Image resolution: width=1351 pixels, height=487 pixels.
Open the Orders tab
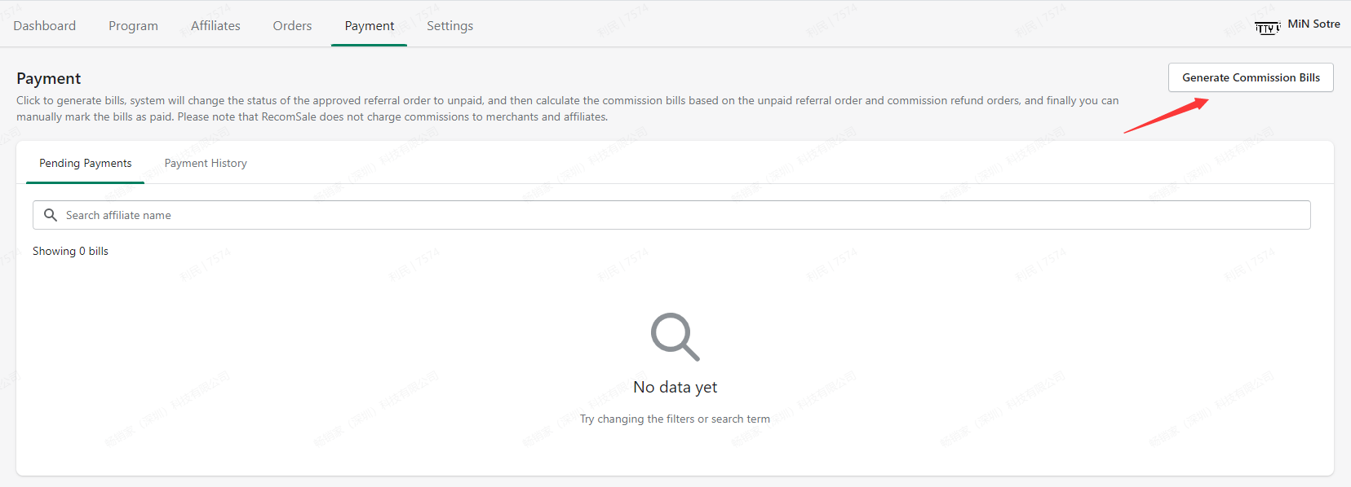coord(292,26)
